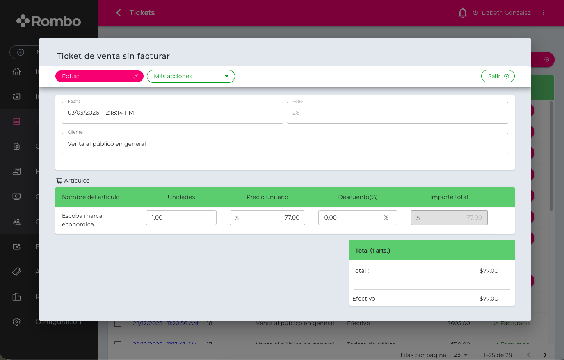Viewport: 564px width, 360px height.
Task: Check the box for the 22/12/2025 ticket row
Action: (x=118, y=324)
